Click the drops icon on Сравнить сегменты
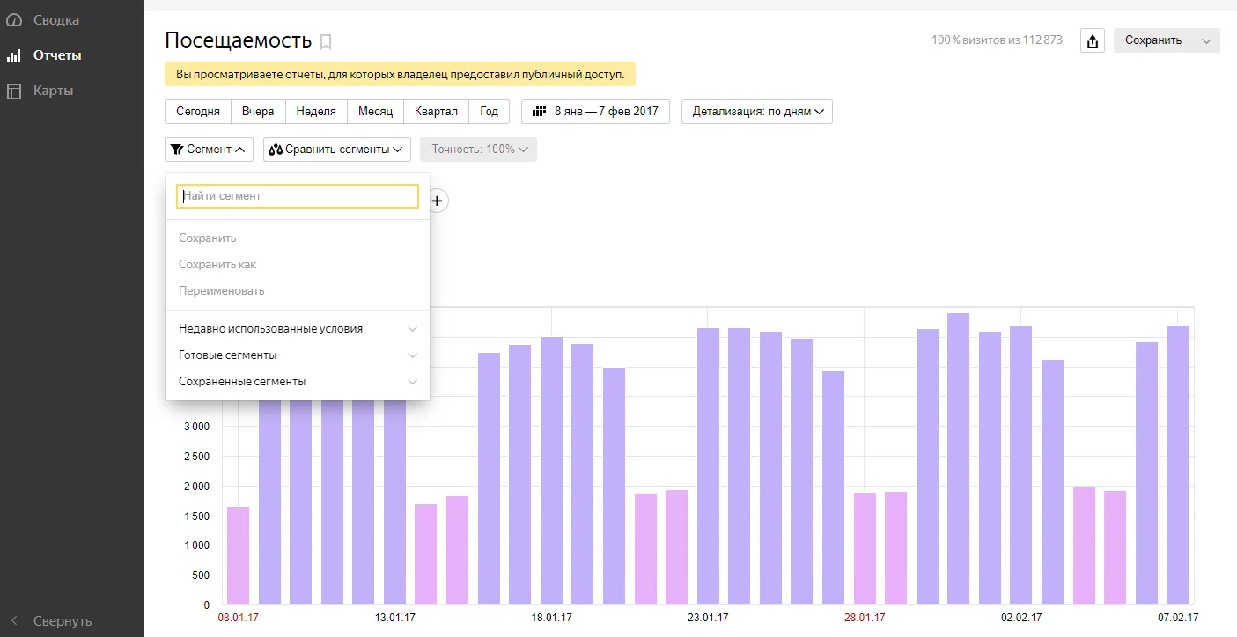The height and width of the screenshot is (637, 1237). 276,150
